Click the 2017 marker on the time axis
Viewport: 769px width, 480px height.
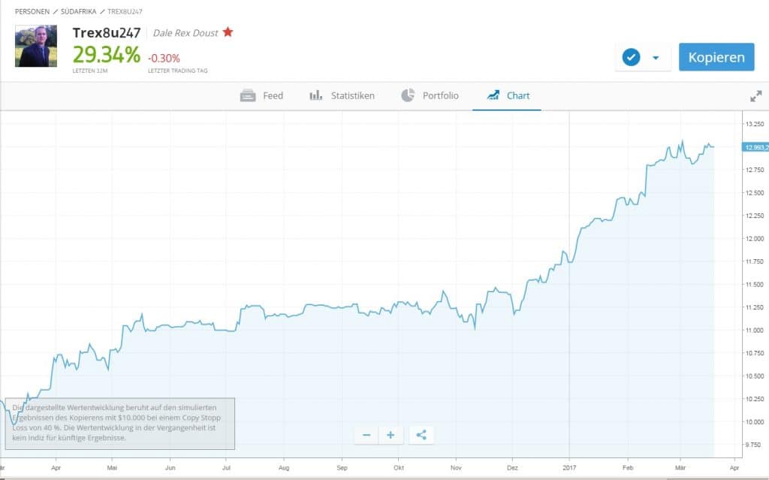pyautogui.click(x=569, y=466)
